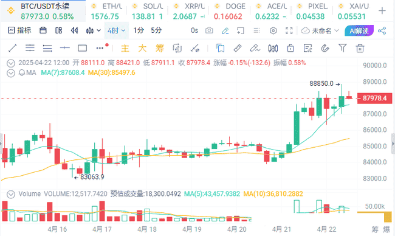The height and width of the screenshot is (236, 395).
Task: Click the 0s countdown indicator
Action: click(x=194, y=30)
